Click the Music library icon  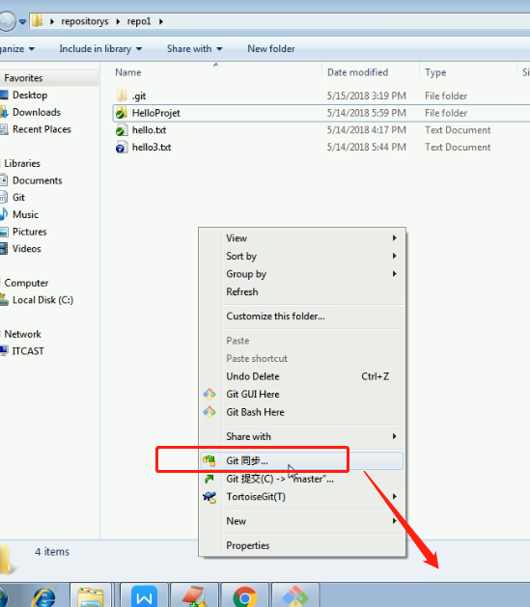pos(4,214)
